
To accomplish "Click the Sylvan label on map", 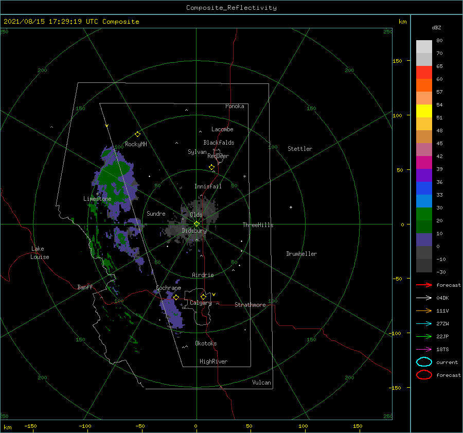I will point(197,152).
